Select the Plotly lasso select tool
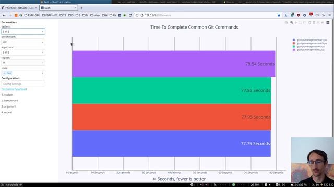 [x=304, y=22]
